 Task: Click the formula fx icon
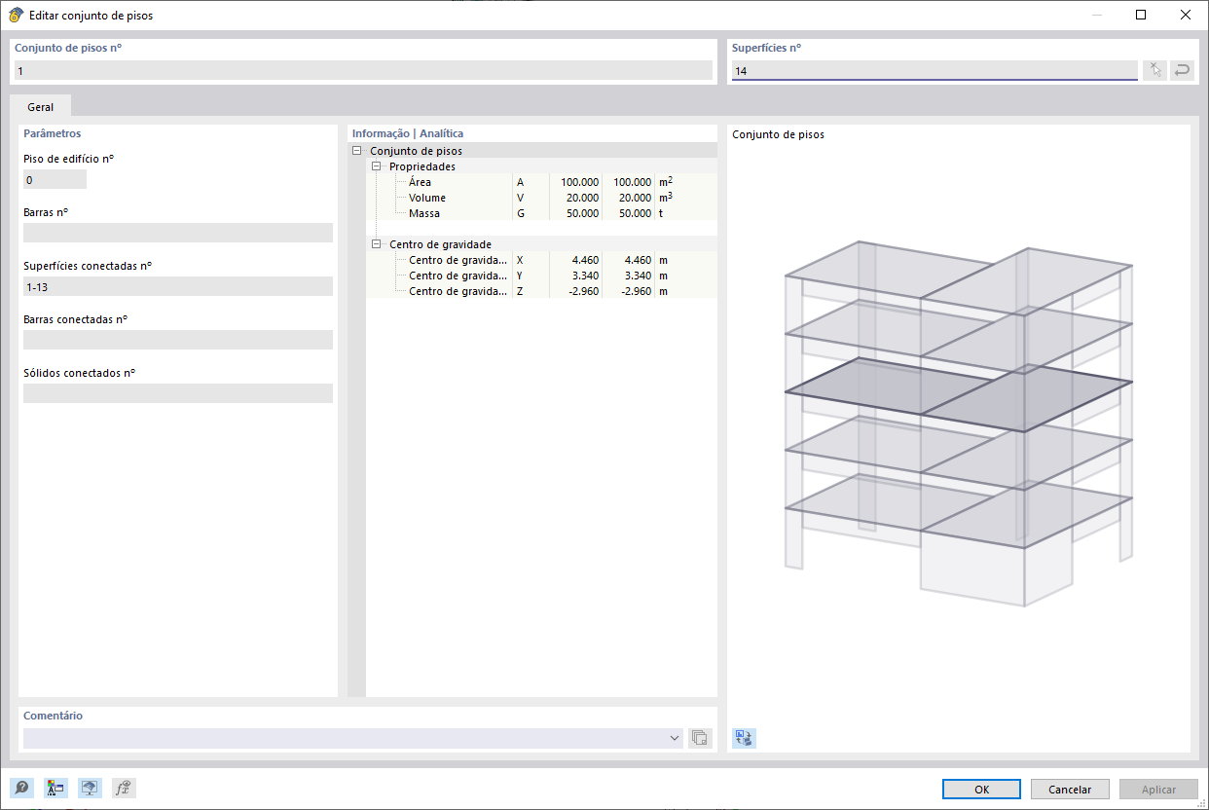tap(124, 789)
